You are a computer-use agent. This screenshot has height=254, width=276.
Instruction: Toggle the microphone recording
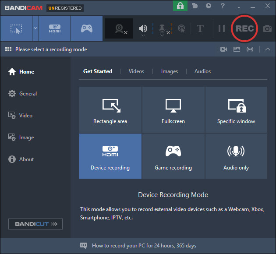(162, 28)
